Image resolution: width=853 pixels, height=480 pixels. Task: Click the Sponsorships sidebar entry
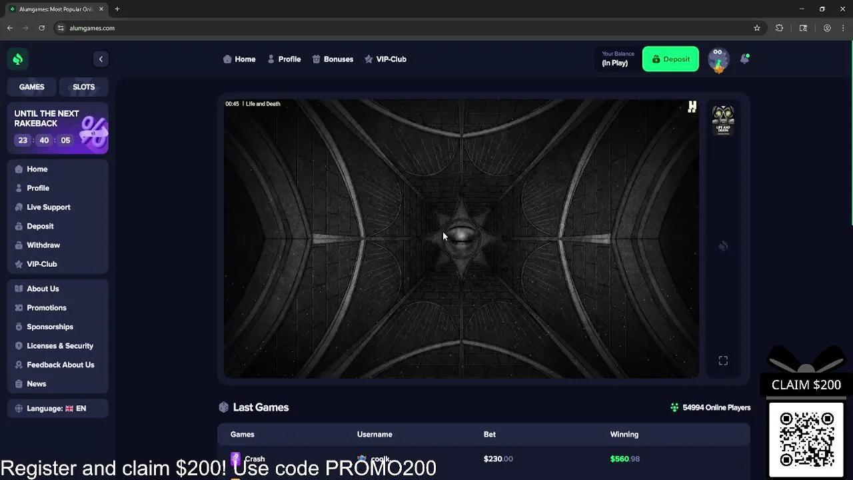[49, 327]
